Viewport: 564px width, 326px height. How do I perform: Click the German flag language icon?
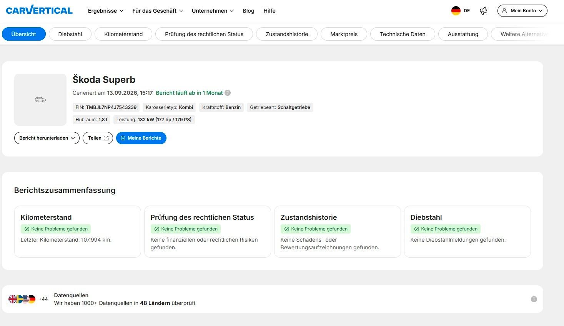tap(456, 11)
